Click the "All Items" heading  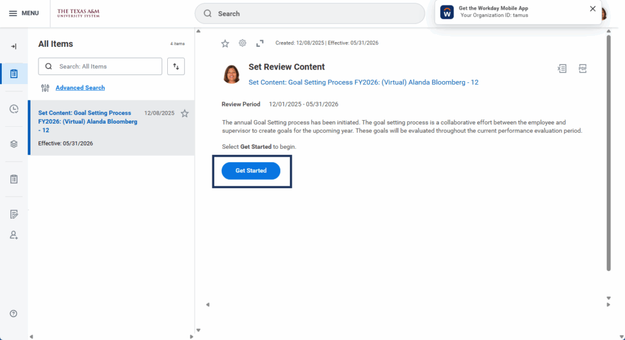click(x=56, y=44)
